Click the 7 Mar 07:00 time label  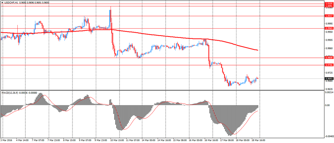pyautogui.click(x=38, y=140)
